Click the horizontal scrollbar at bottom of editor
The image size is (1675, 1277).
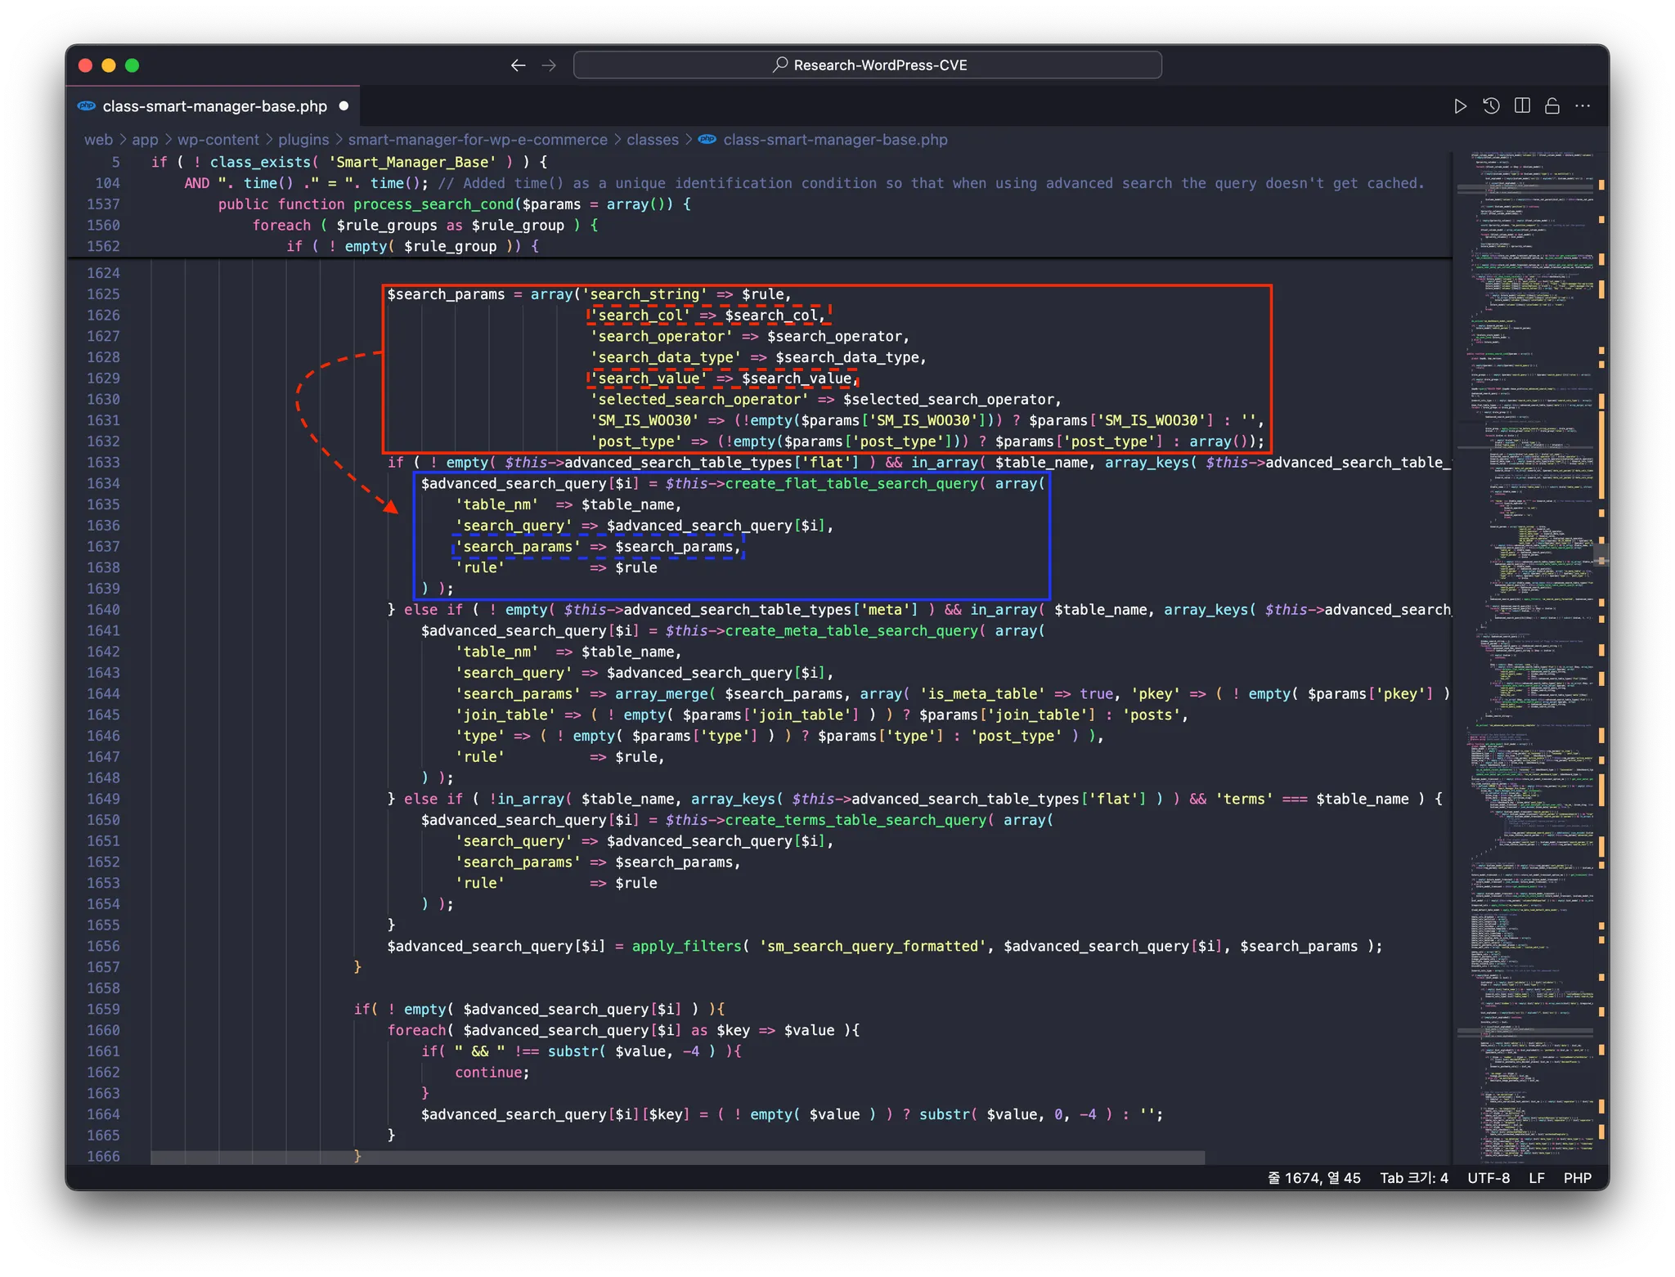tap(677, 1158)
